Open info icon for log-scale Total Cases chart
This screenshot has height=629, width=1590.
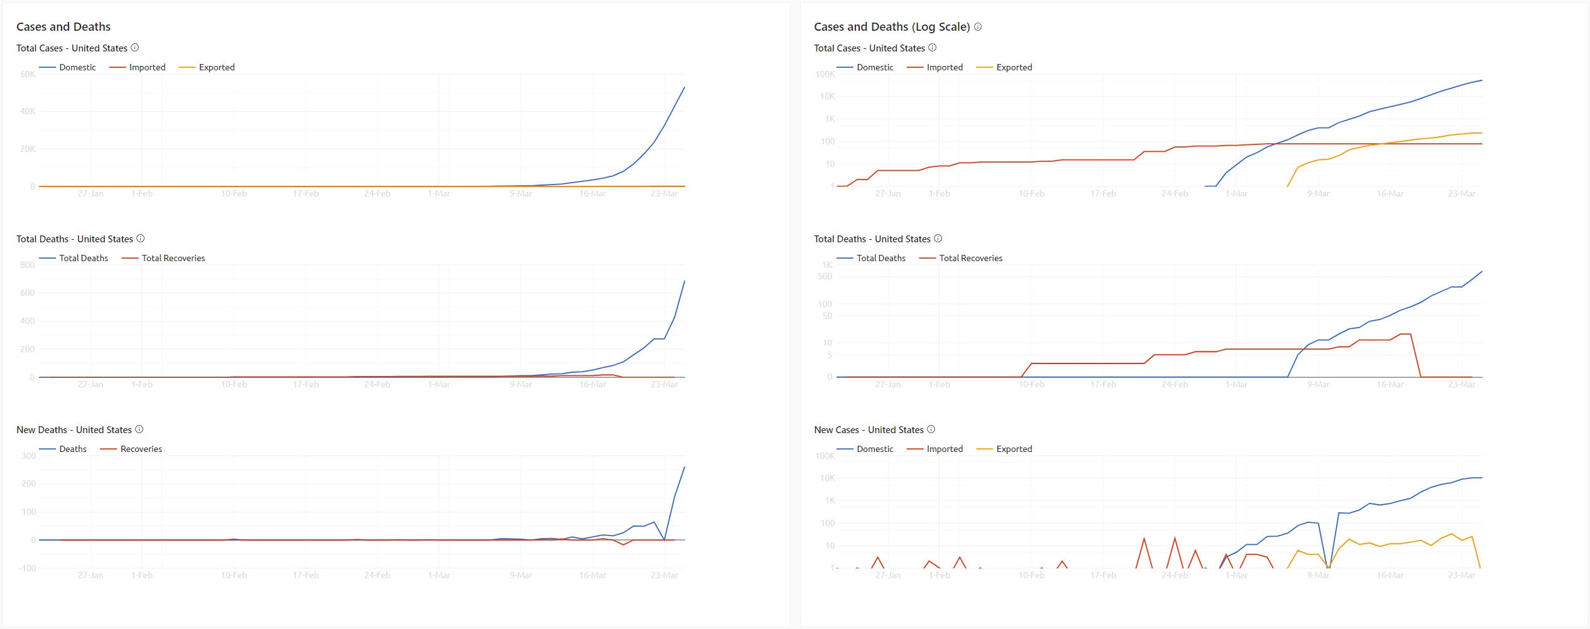pyautogui.click(x=933, y=48)
